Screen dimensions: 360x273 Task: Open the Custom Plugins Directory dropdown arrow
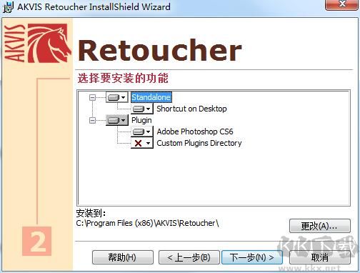[x=149, y=143]
